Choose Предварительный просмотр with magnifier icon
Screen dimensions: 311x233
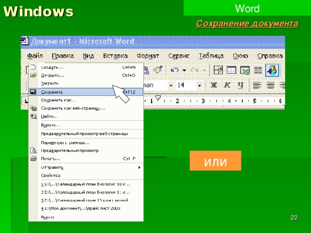coord(86,150)
